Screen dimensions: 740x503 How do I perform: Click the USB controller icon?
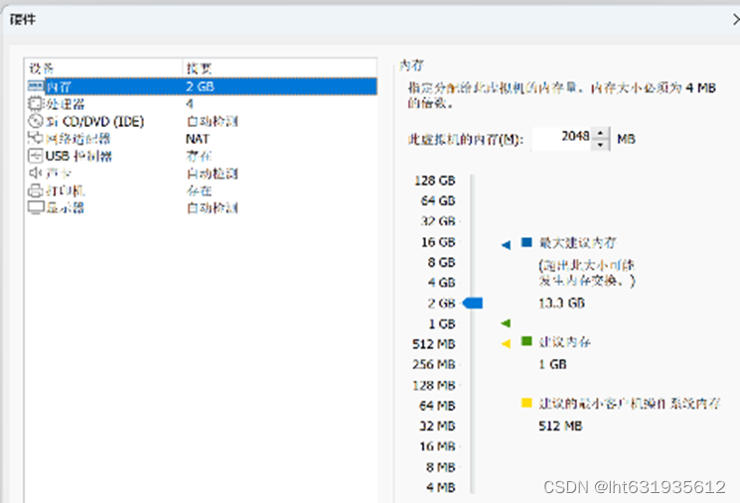[x=36, y=156]
